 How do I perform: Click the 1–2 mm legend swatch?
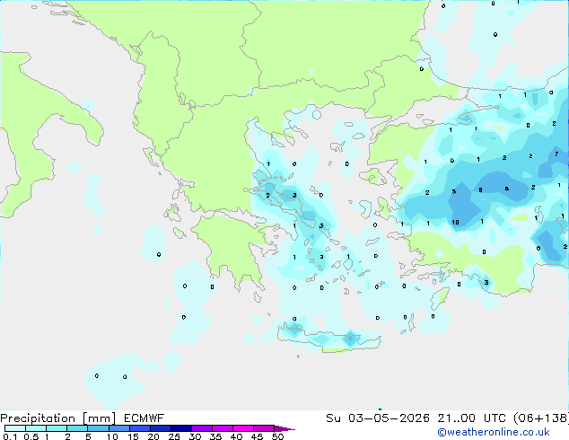coord(57,428)
